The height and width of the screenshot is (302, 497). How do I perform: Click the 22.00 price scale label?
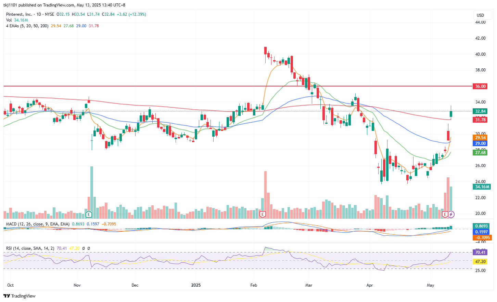point(480,197)
